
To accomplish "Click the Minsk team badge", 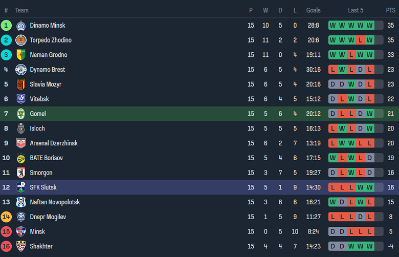I will 21,231.
